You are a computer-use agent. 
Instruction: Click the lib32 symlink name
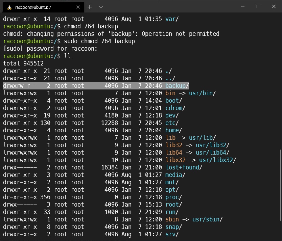coord(174,145)
